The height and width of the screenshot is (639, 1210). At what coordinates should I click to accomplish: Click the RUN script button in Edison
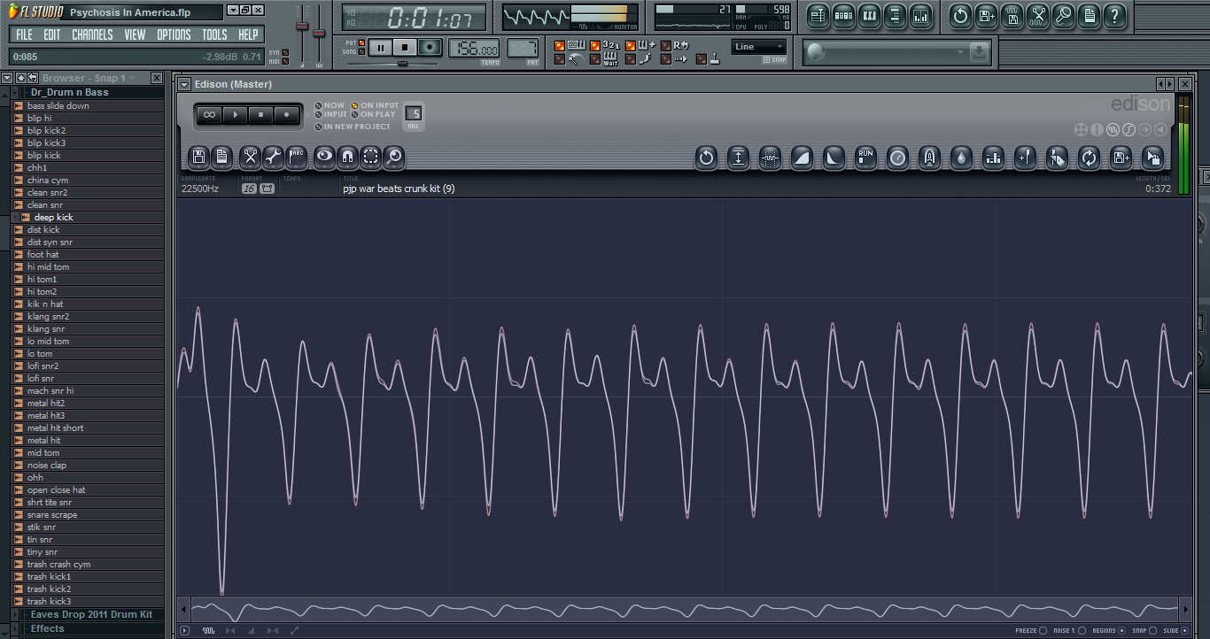click(865, 158)
